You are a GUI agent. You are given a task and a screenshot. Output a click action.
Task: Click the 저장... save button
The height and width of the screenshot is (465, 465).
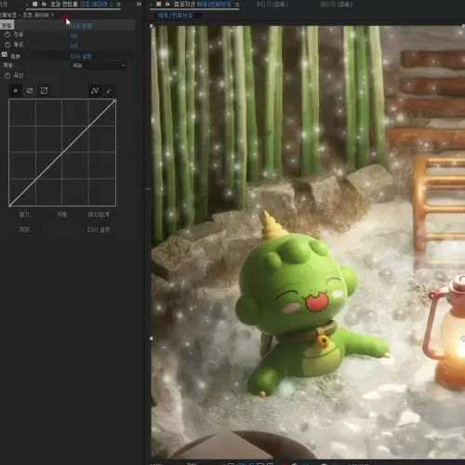tap(26, 230)
